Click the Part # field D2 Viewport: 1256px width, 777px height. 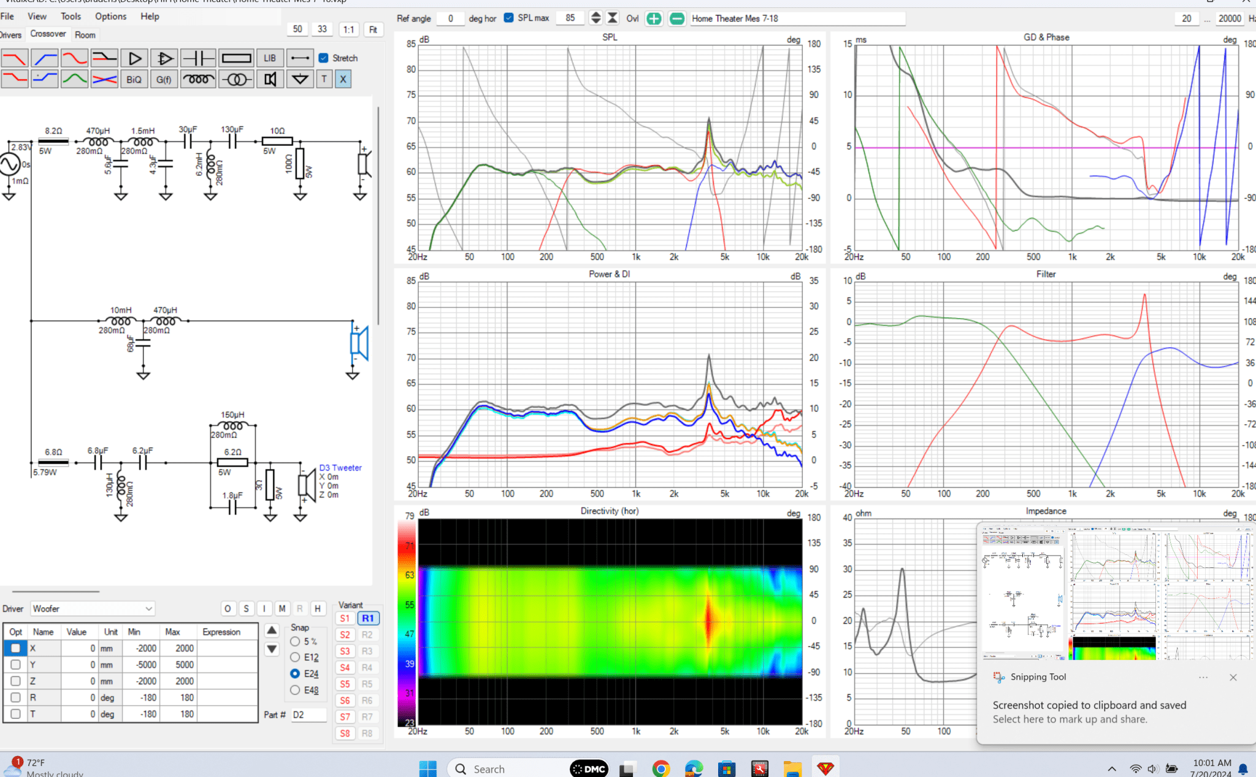point(308,714)
